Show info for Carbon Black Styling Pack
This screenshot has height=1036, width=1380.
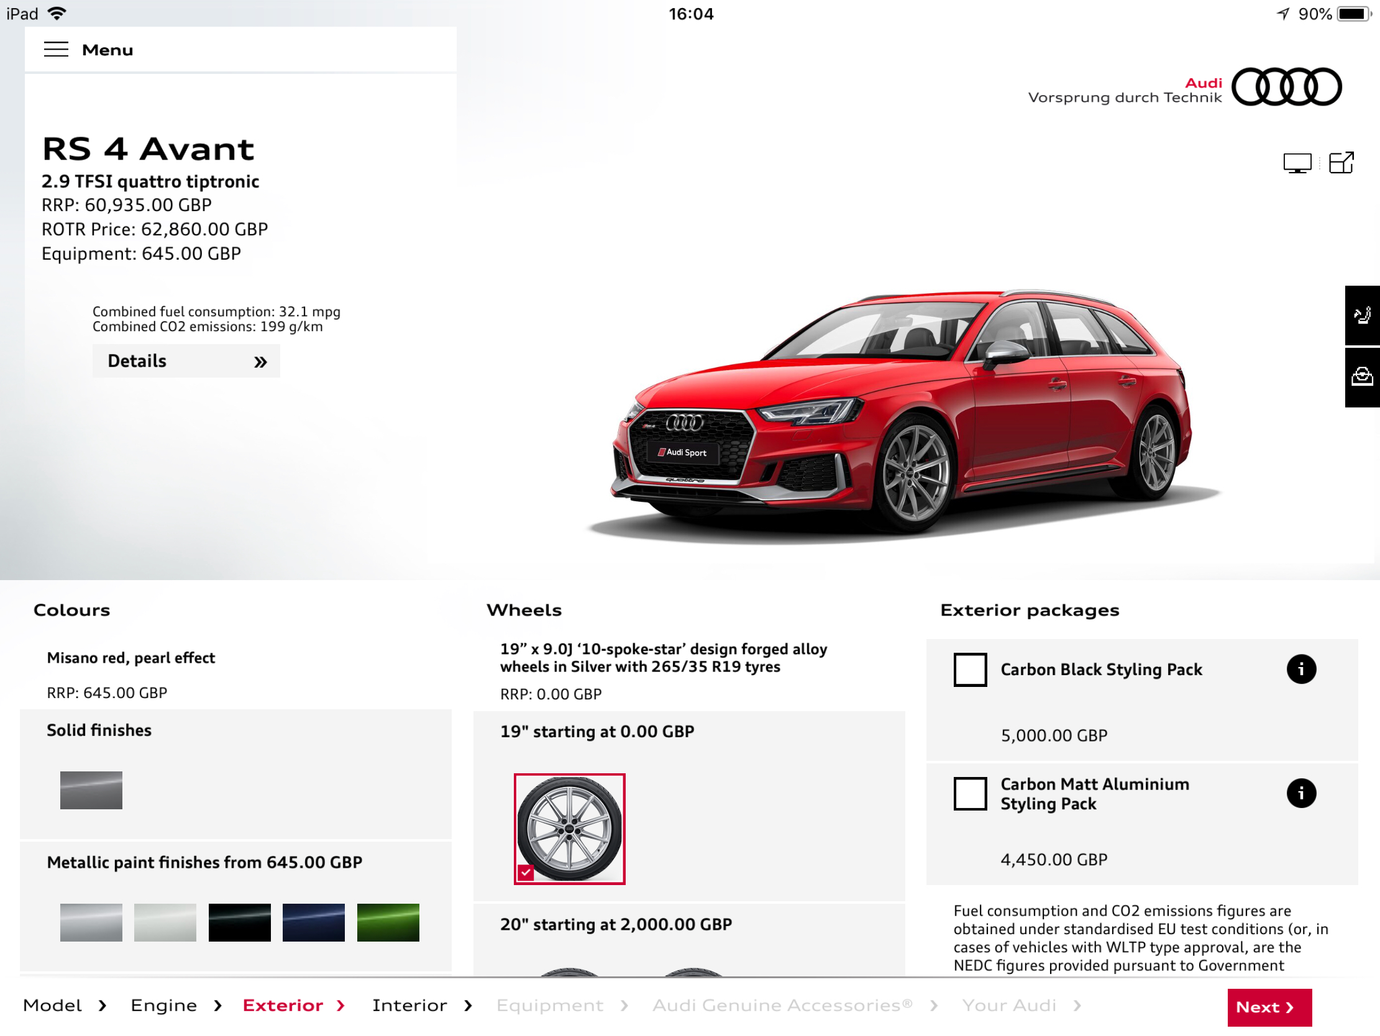tap(1300, 670)
